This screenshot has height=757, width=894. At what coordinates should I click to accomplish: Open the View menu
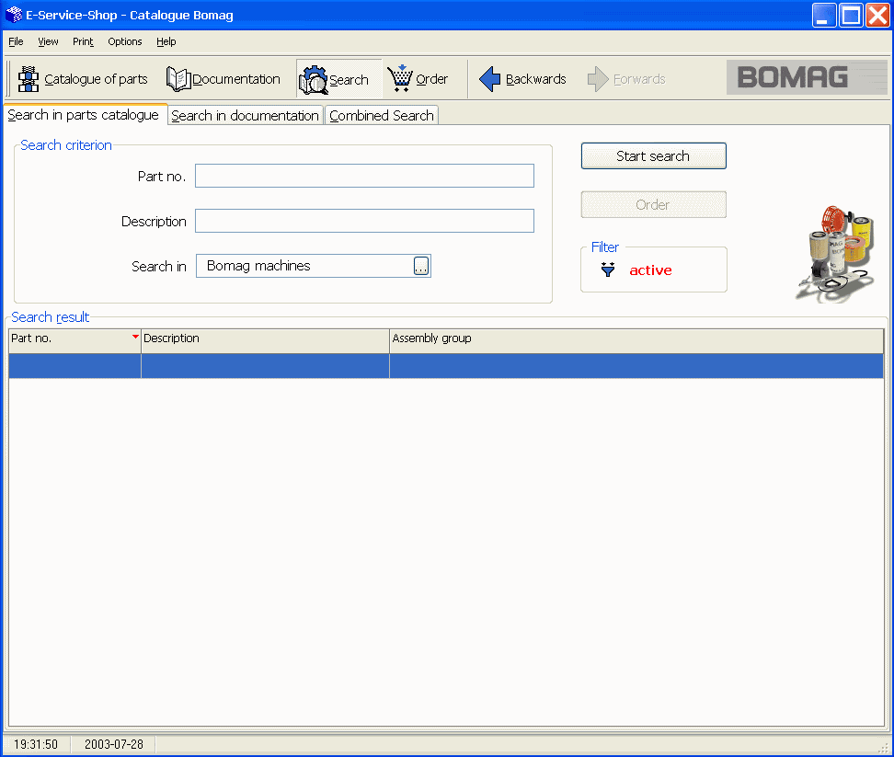click(x=48, y=41)
